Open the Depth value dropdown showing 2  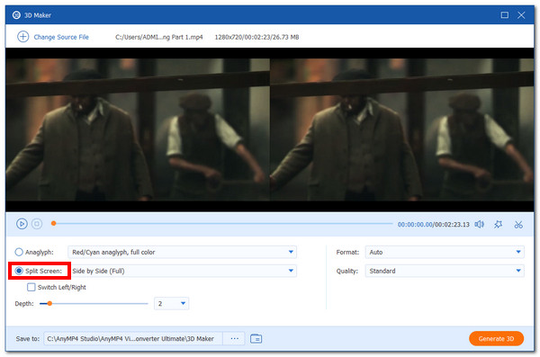pyautogui.click(x=172, y=303)
